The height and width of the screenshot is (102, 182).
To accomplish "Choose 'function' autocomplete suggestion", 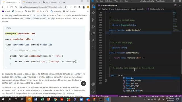I will click(152, 78).
